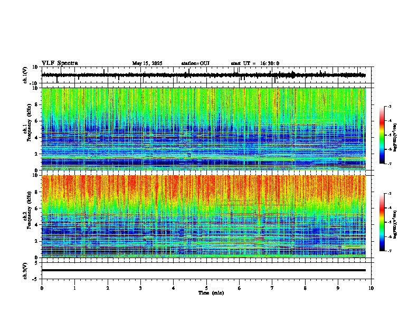Click the ch.3 flat black voltage trace
This screenshot has width=418, height=323.
tap(203, 270)
